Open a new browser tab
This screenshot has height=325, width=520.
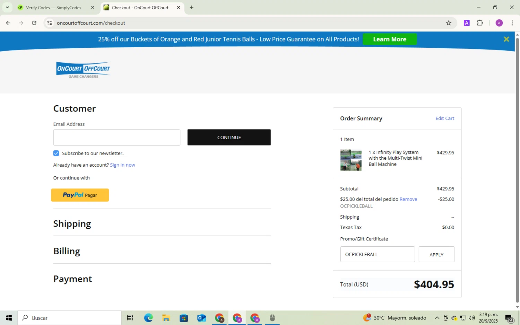[191, 8]
